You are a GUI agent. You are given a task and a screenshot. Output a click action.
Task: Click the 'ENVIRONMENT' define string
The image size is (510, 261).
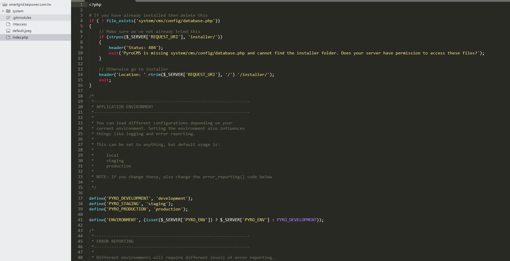122,220
